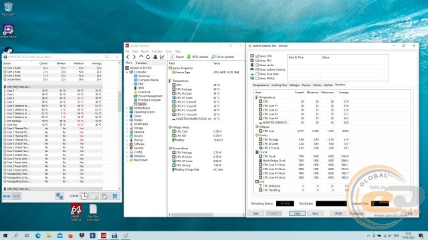This screenshot has width=428, height=240.
Task: Open File Explorer from taskbar
Action: [x=49, y=235]
